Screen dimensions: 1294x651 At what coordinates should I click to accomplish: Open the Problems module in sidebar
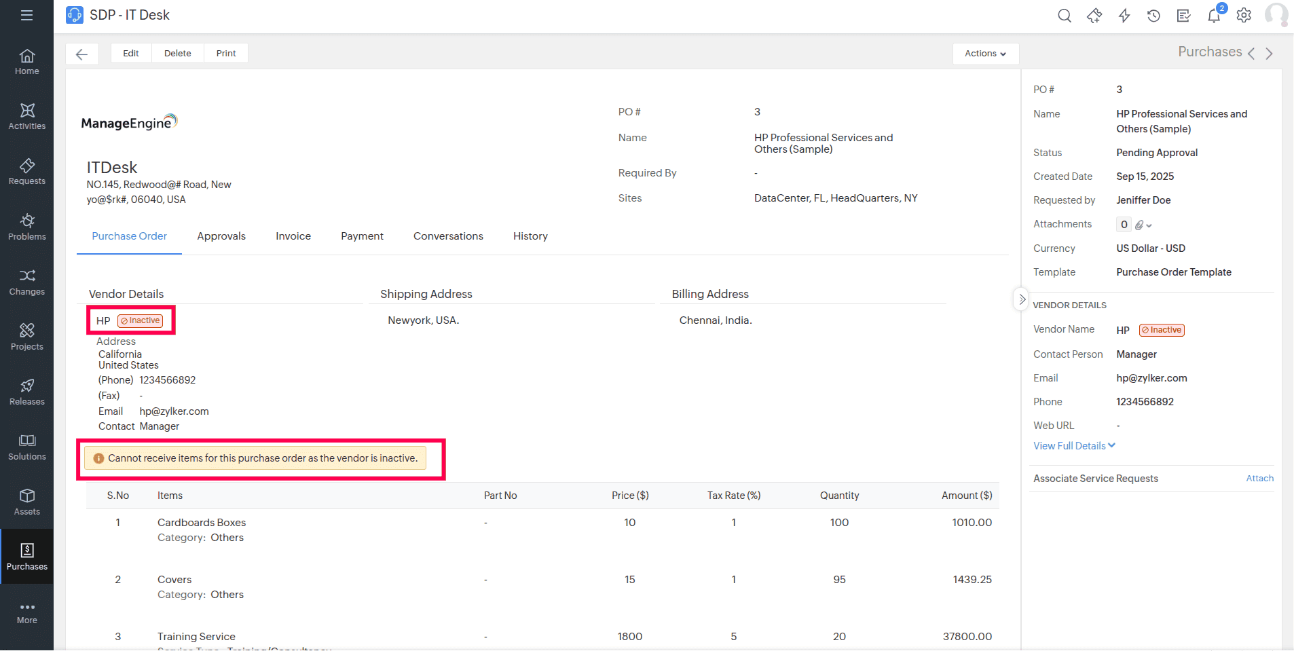click(x=27, y=227)
